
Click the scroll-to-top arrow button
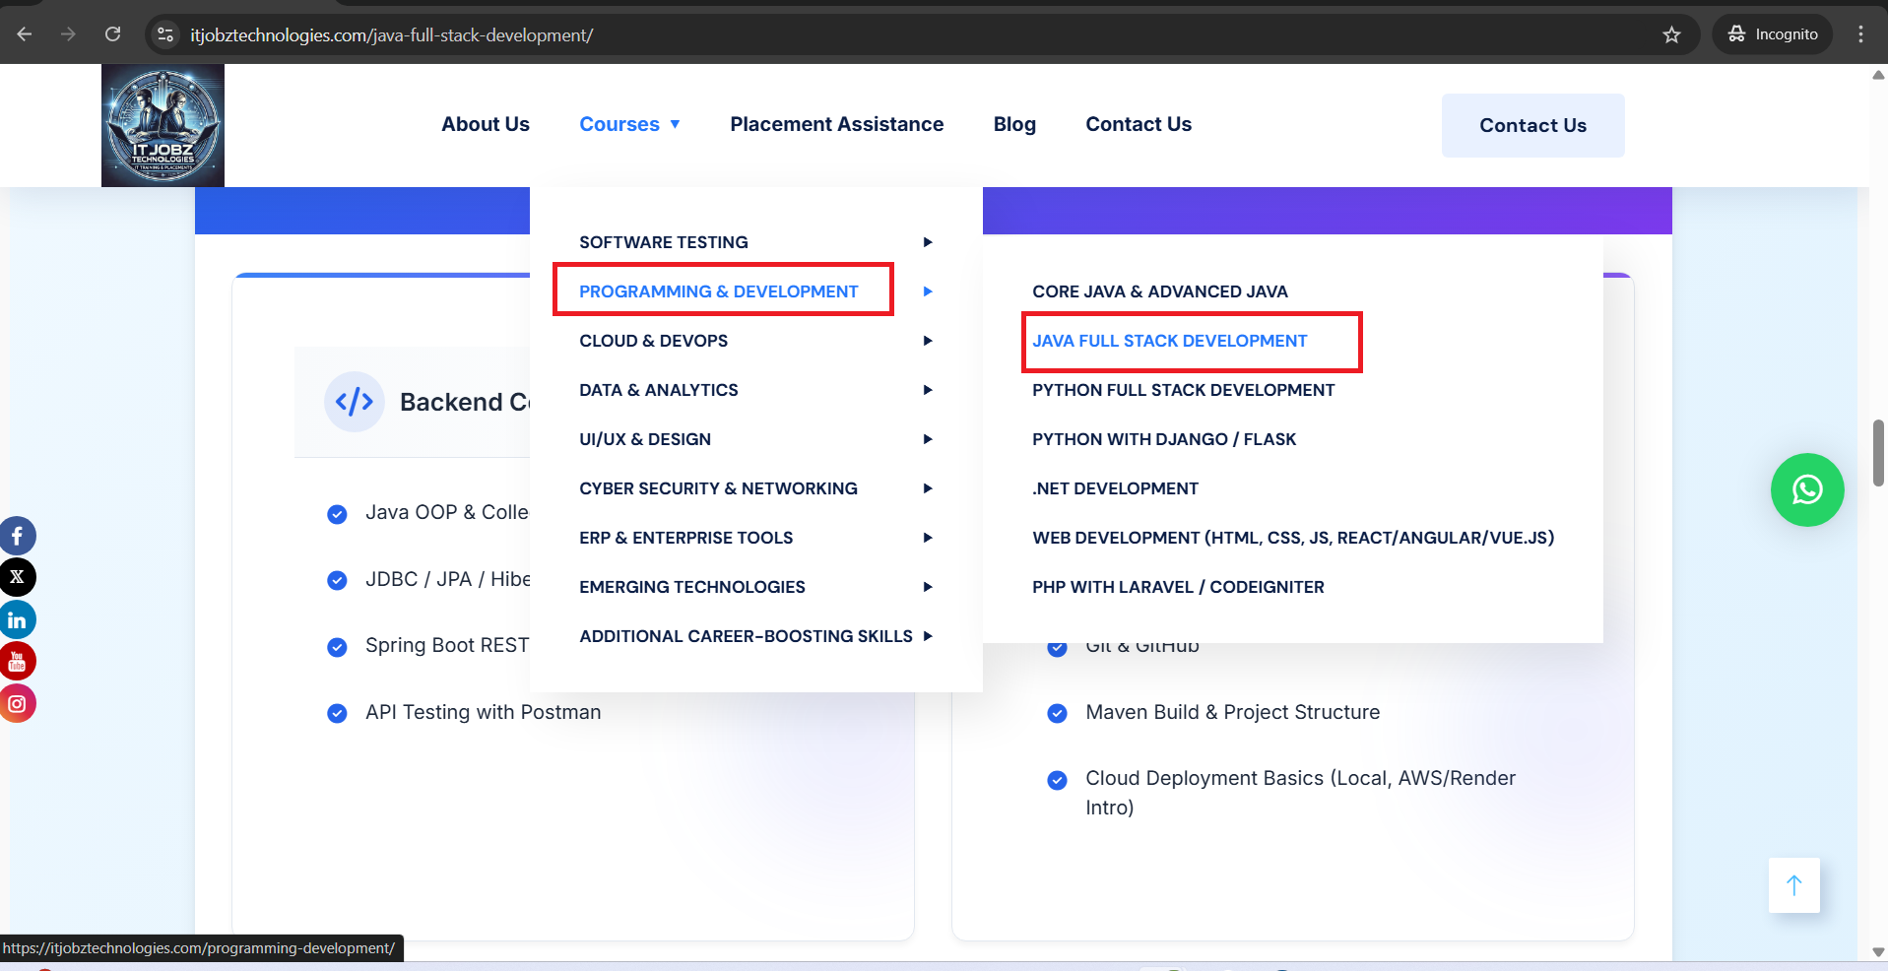coord(1792,885)
